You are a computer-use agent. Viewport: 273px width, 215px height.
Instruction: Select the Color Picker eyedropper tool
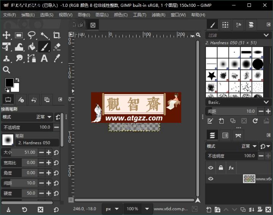pos(57,58)
